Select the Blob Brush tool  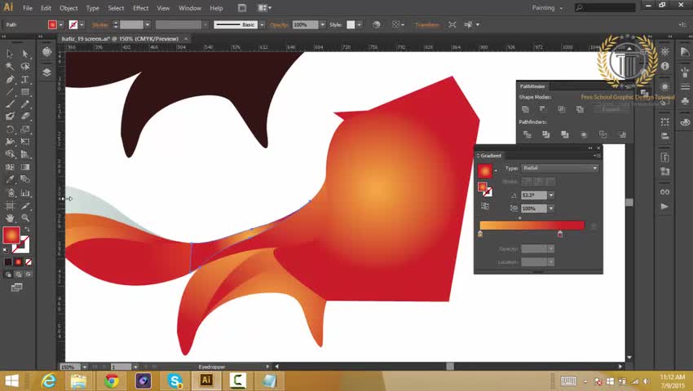pyautogui.click(x=10, y=116)
